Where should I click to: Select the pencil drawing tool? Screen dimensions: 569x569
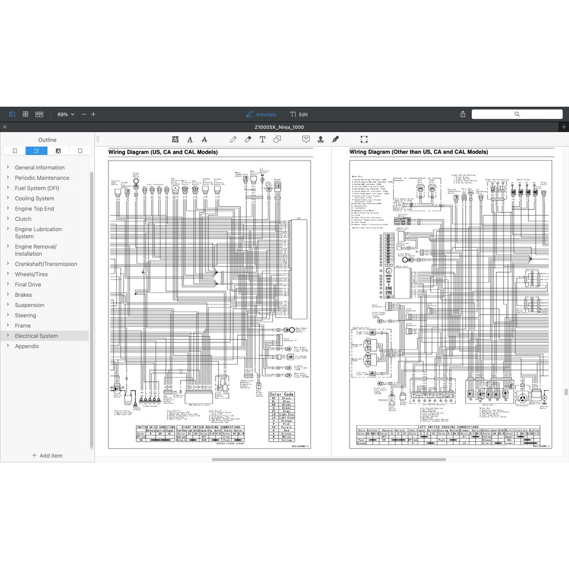233,139
